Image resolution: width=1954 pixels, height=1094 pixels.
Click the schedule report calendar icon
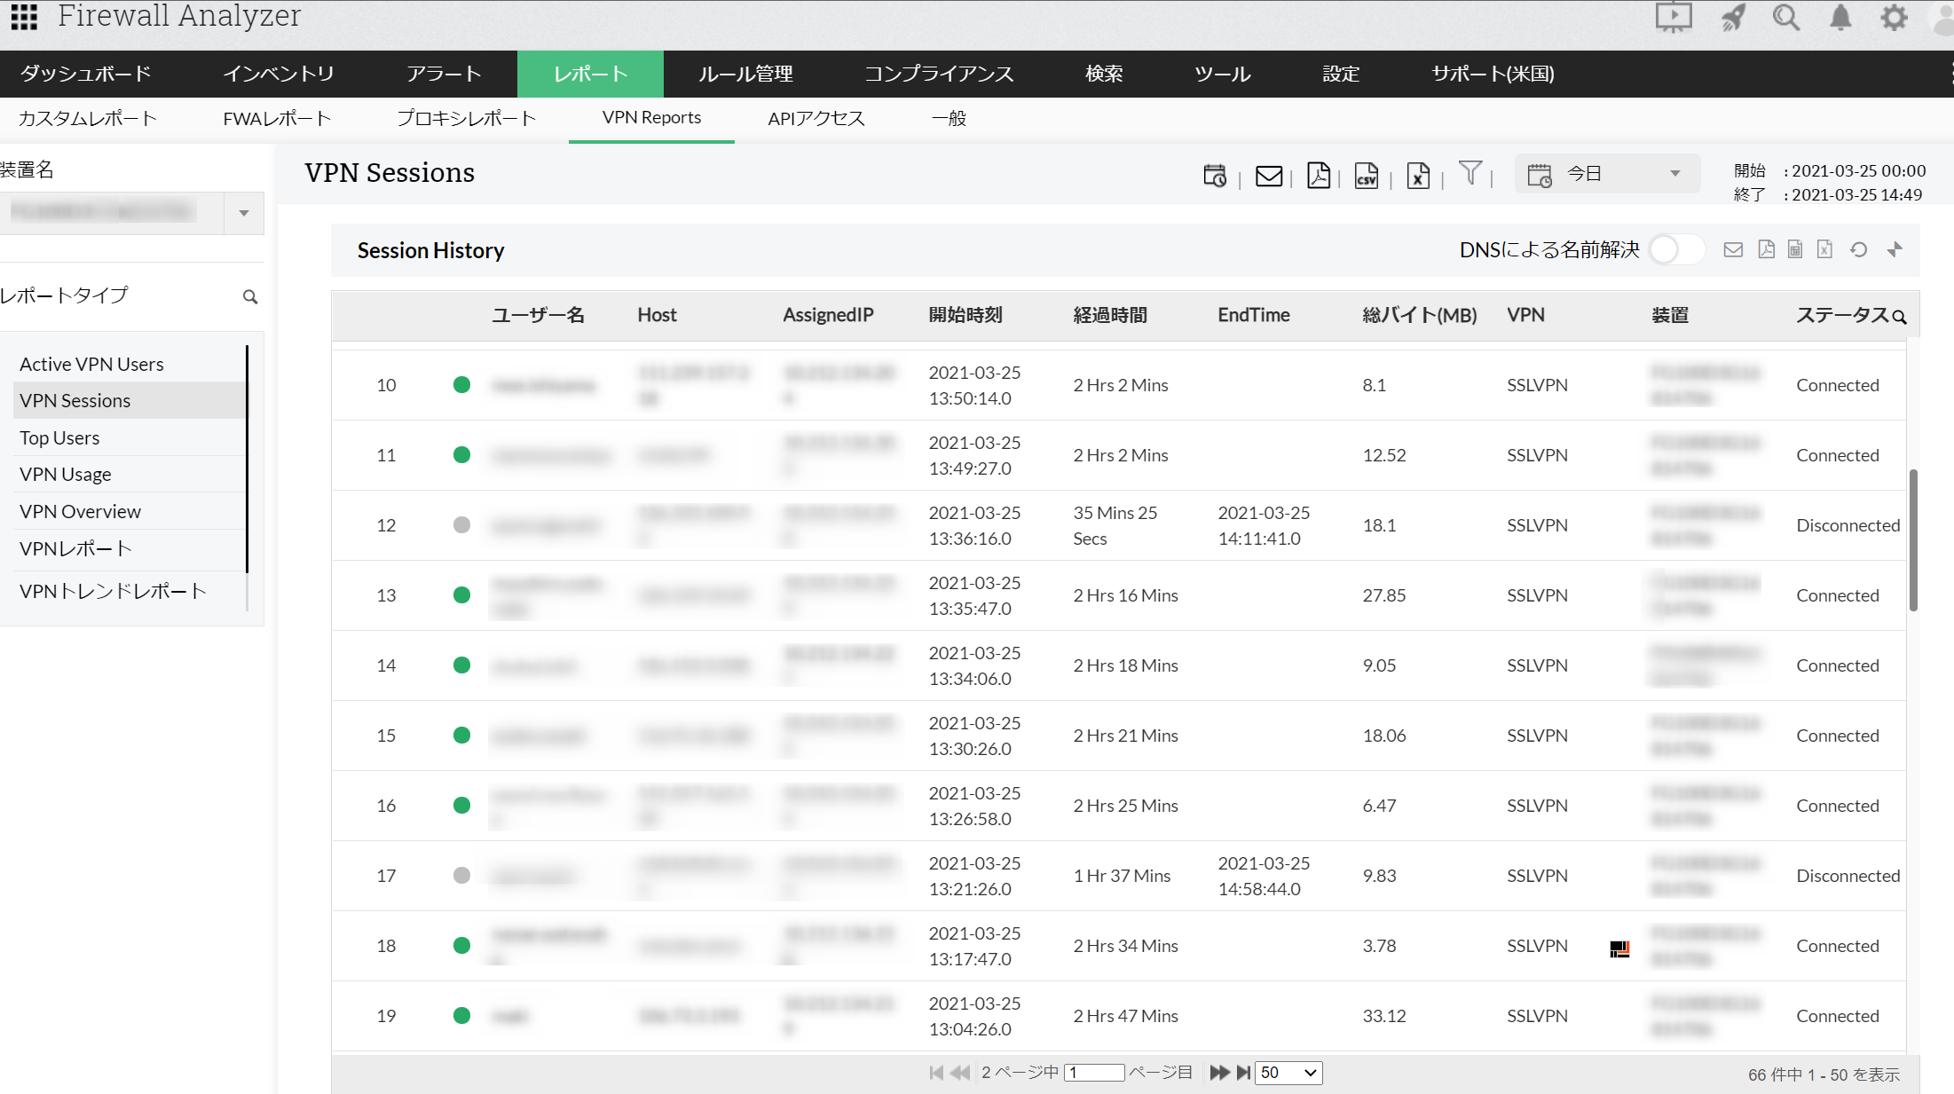[1214, 176]
